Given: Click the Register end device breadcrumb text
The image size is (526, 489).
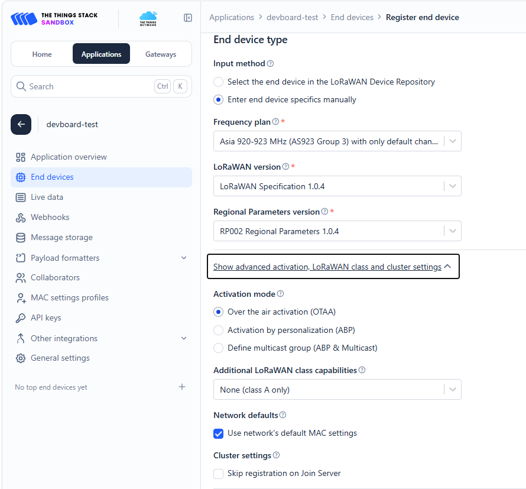Looking at the screenshot, I should tap(423, 18).
